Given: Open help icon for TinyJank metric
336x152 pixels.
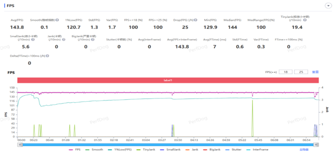Looking at the screenshot, I should (x=305, y=20).
